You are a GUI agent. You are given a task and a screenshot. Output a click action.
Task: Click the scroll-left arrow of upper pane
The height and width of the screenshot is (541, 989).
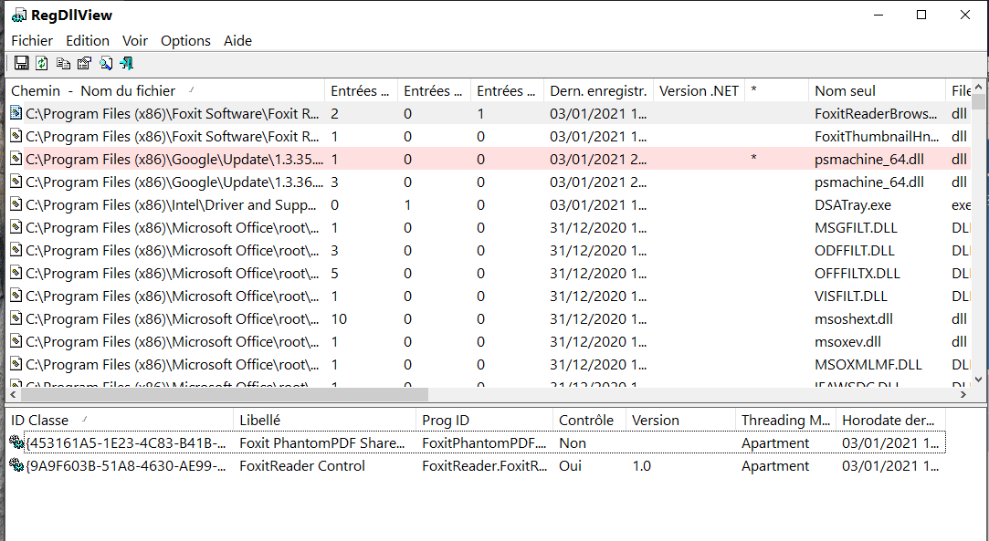14,395
